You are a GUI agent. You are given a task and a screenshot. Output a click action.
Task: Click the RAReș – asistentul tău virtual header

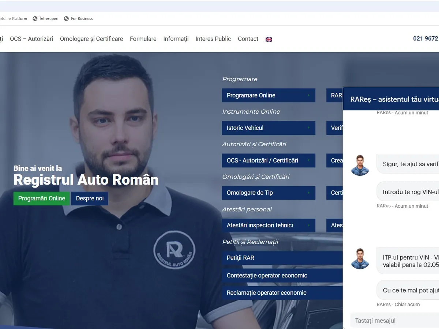coord(391,99)
